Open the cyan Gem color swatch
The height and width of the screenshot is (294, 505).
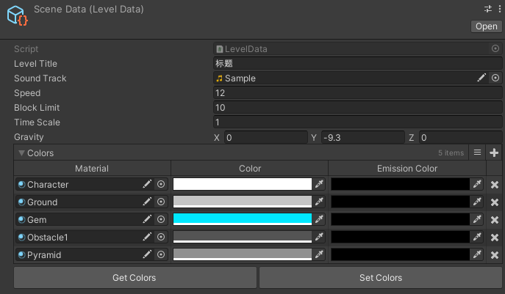click(243, 219)
